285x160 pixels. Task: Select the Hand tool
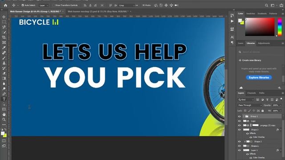point(4,115)
